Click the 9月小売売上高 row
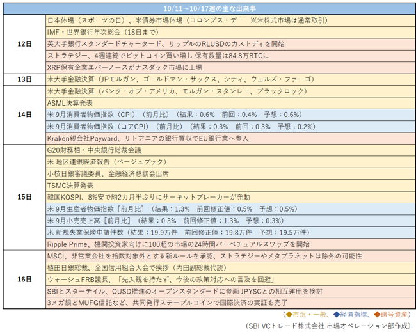This screenshot has height=332, width=416. point(230,221)
